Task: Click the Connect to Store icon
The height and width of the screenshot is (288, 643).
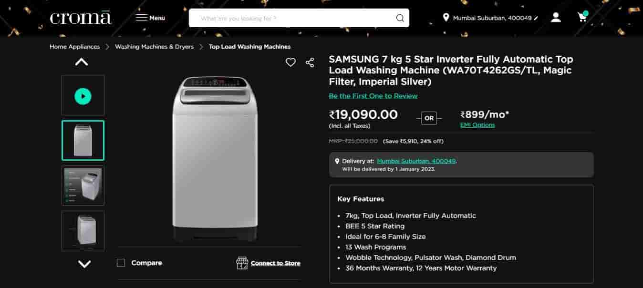Action: (x=241, y=263)
